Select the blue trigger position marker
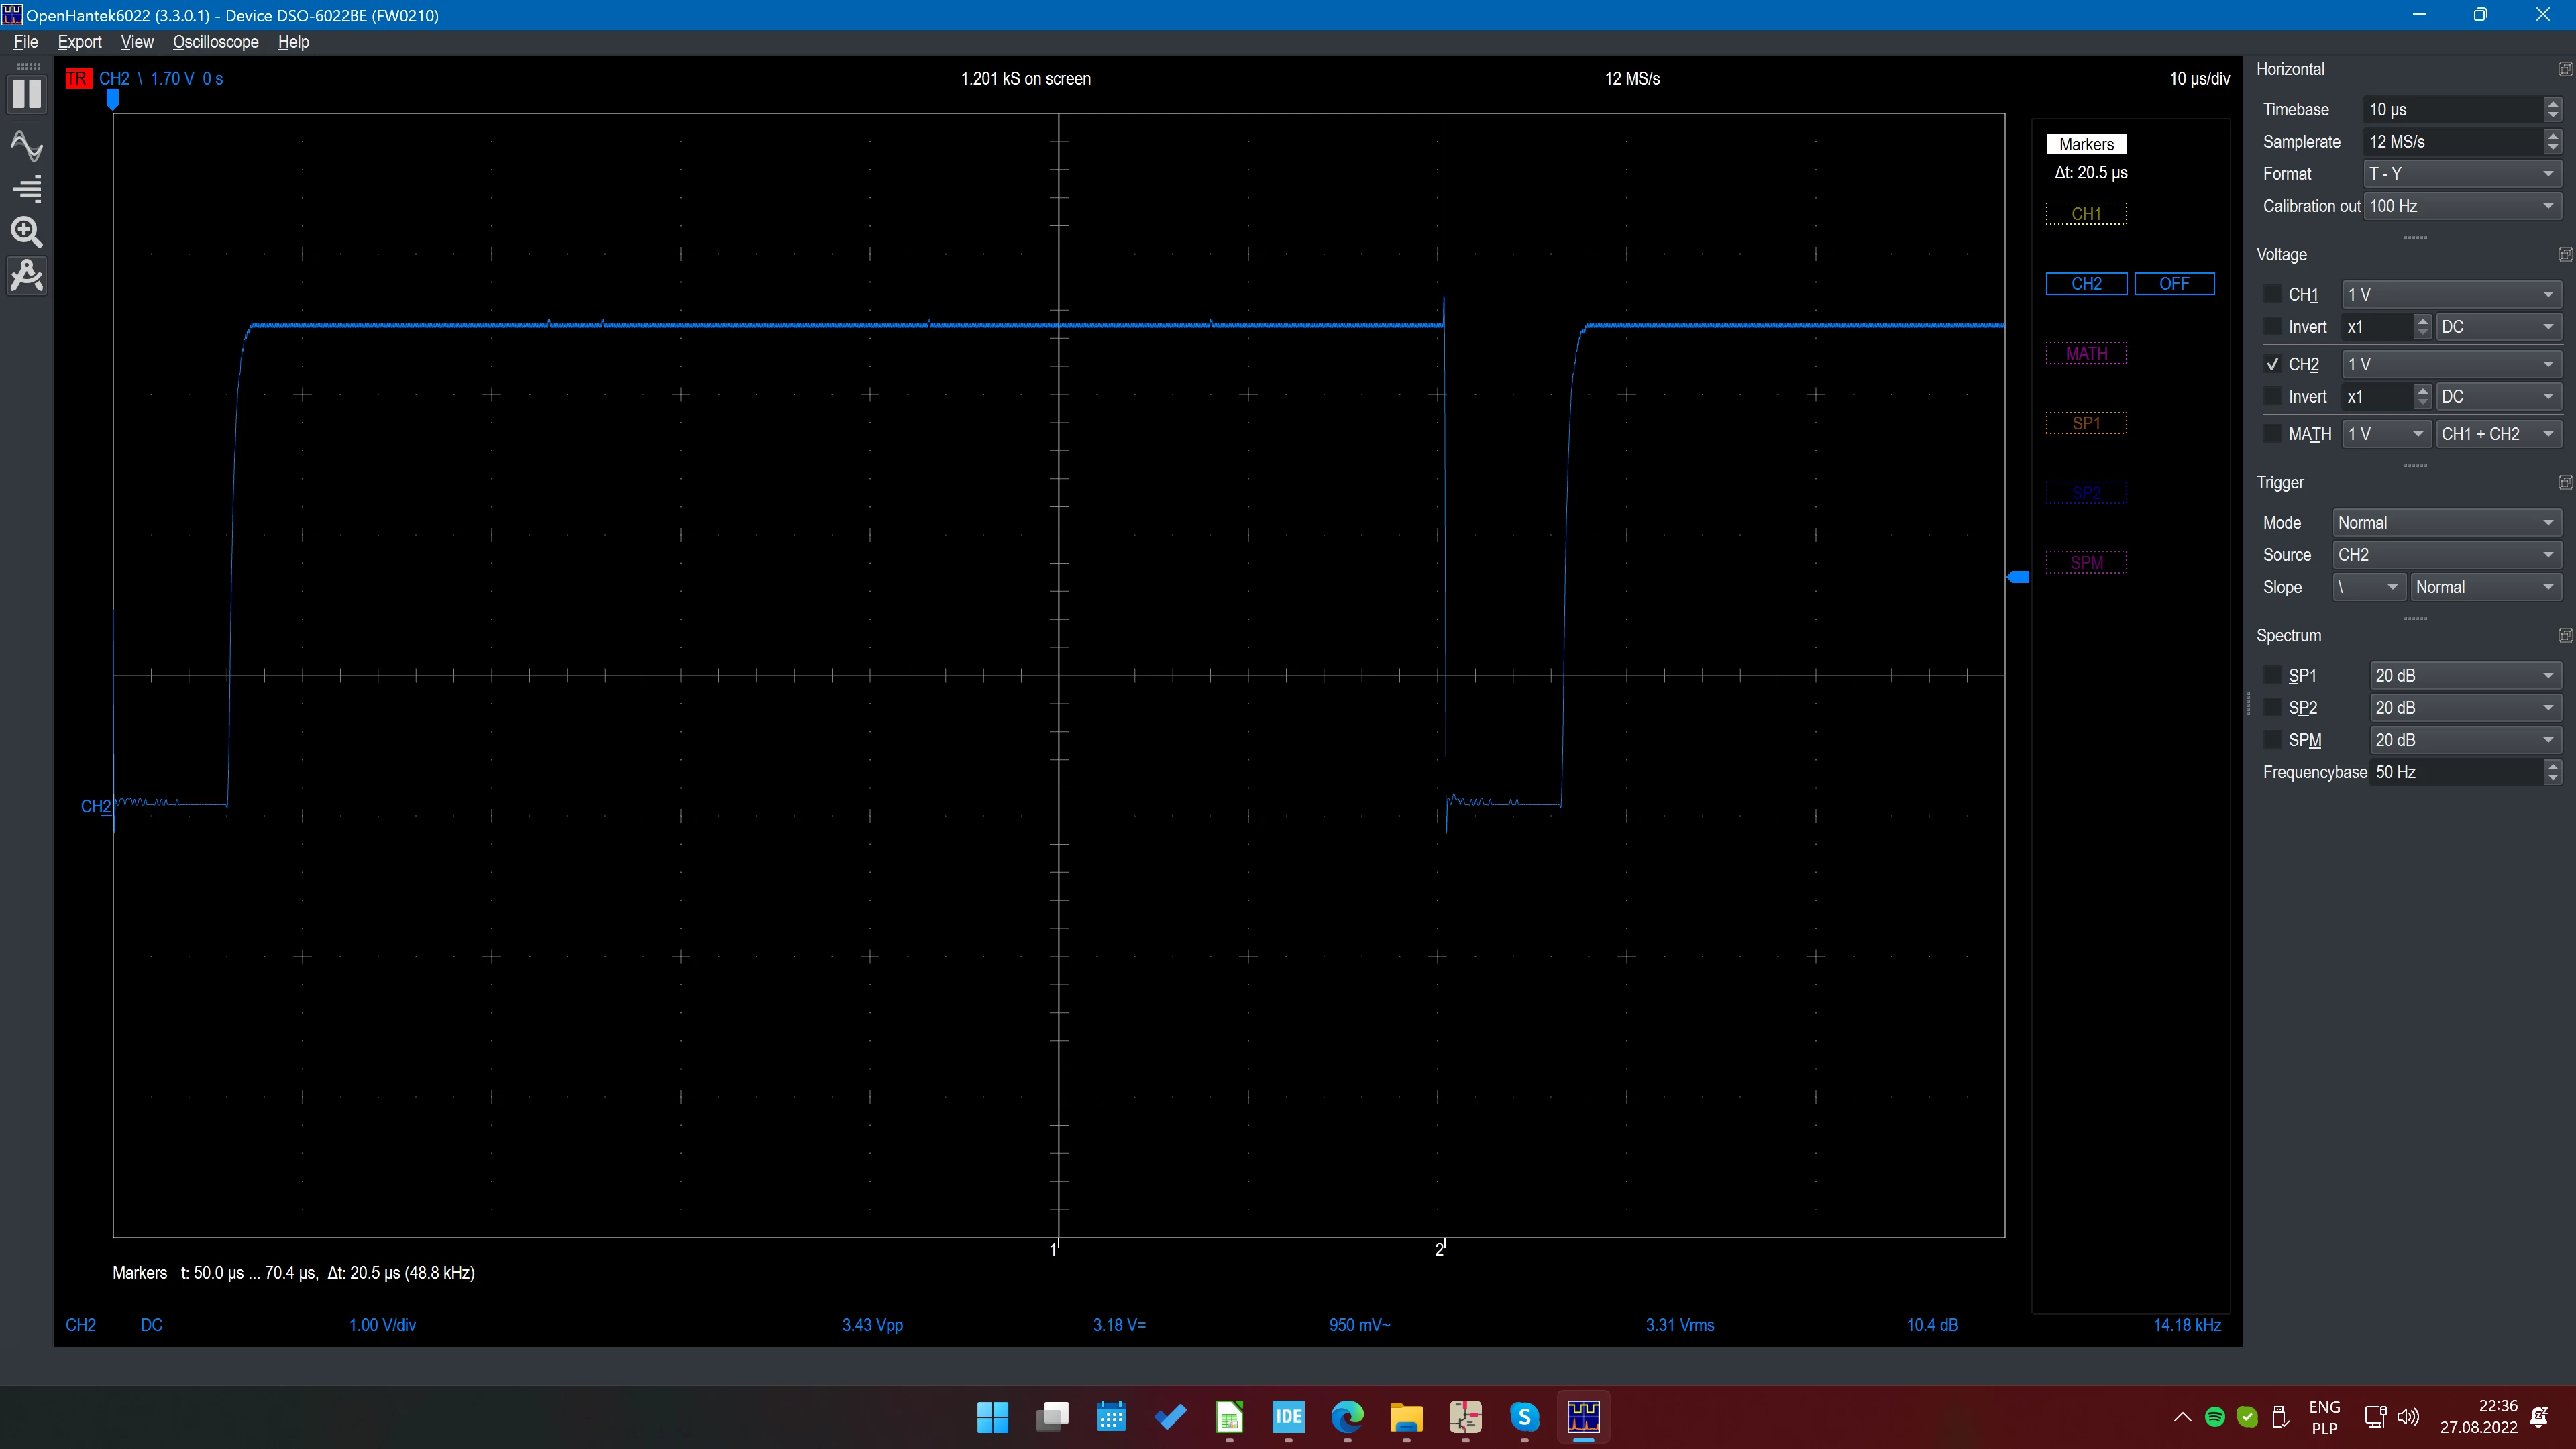Screen dimensions: 2576x1449 [113, 99]
